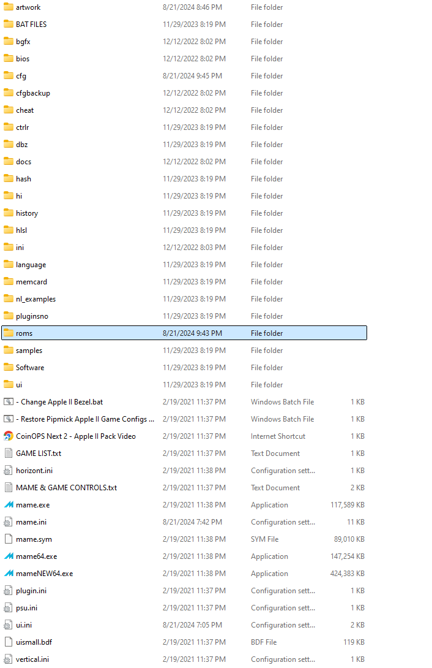This screenshot has width=432, height=668.
Task: Select the samples folder name
Action: (x=29, y=350)
